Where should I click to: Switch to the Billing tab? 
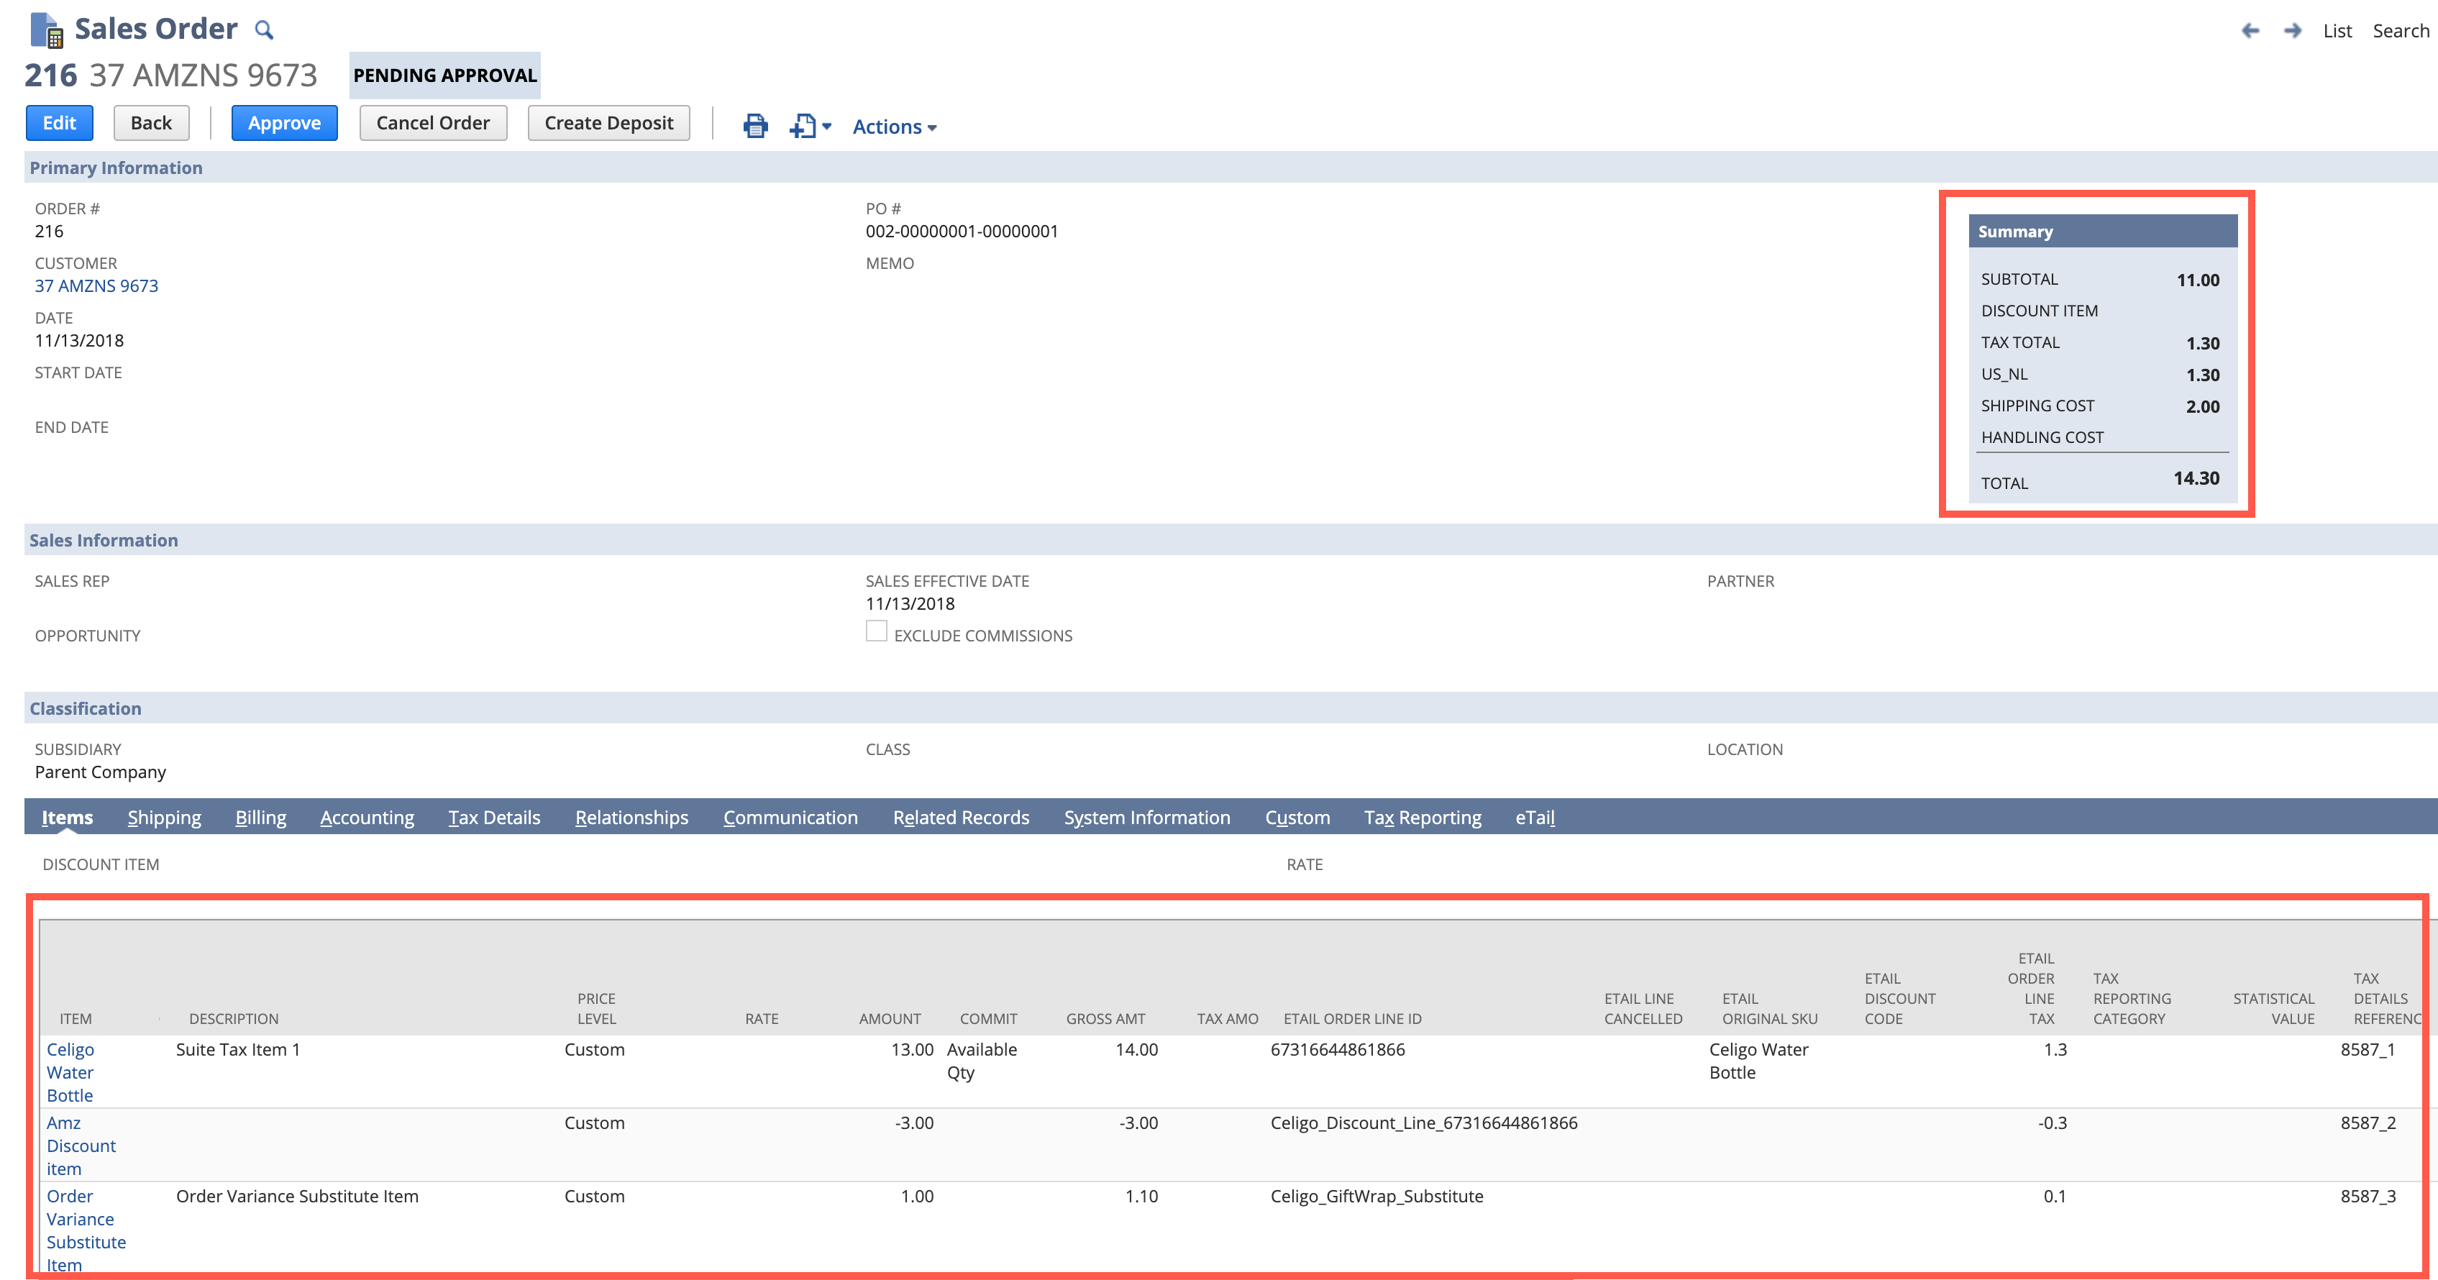261,818
